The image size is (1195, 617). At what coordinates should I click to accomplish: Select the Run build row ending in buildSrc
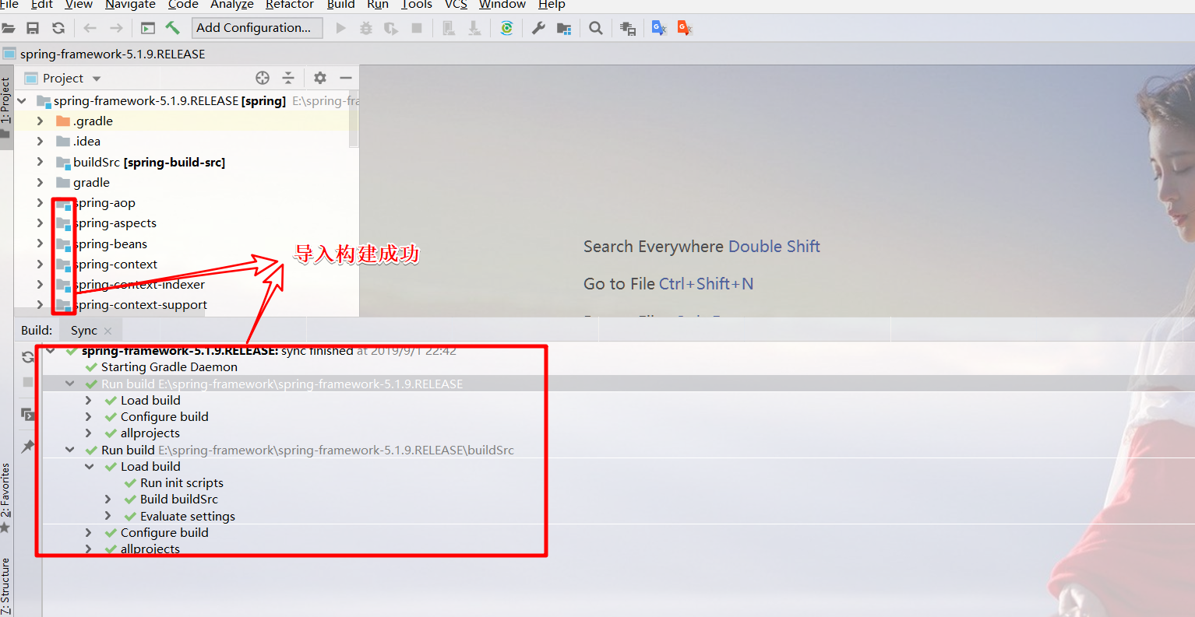(x=307, y=450)
